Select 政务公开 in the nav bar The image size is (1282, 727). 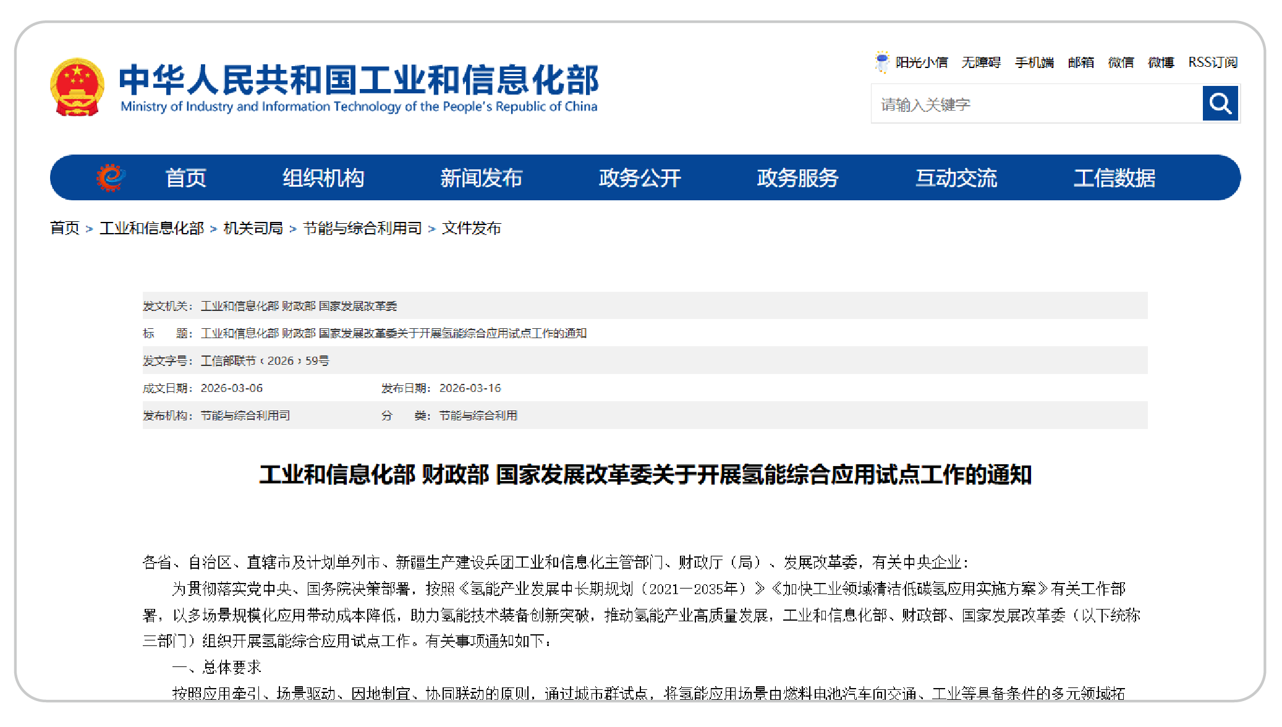click(x=640, y=178)
